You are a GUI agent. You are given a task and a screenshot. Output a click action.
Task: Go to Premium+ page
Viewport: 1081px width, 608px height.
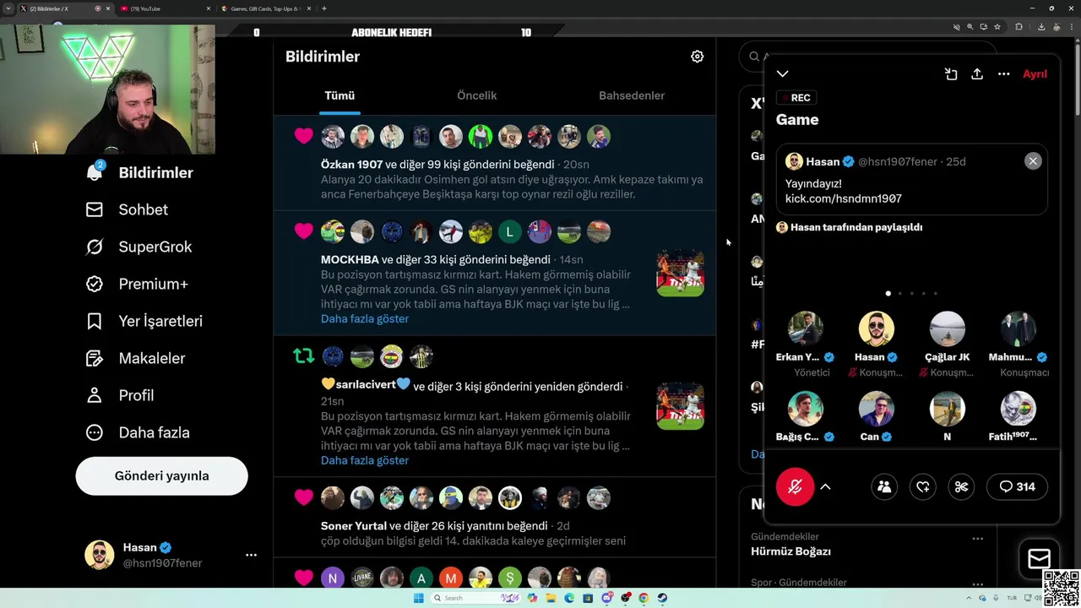137,284
